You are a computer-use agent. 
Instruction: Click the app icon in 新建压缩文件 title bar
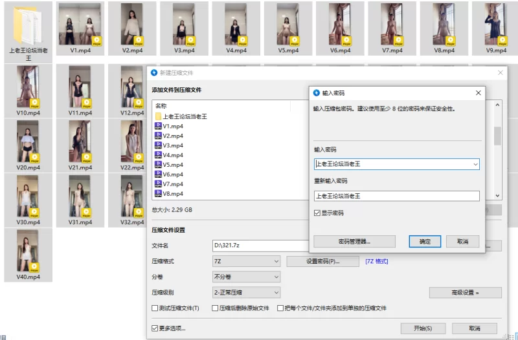(x=153, y=73)
